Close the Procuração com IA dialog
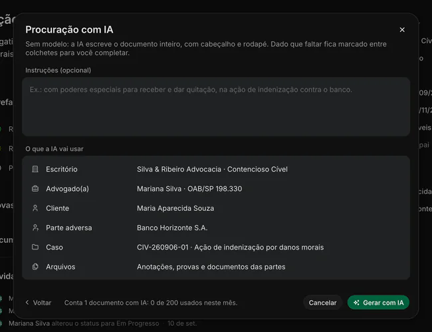This screenshot has height=332, width=432. [x=402, y=30]
